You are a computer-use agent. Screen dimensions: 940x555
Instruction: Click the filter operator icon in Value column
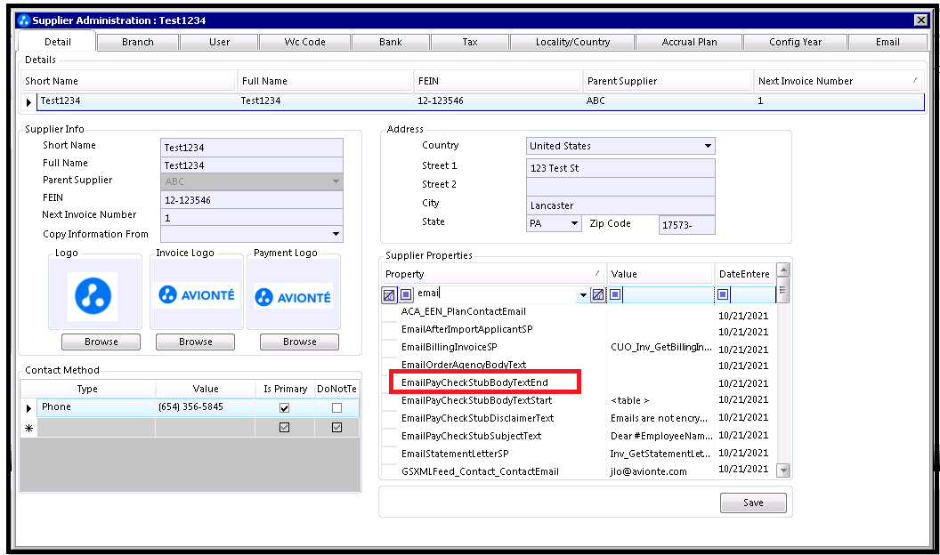coord(615,294)
